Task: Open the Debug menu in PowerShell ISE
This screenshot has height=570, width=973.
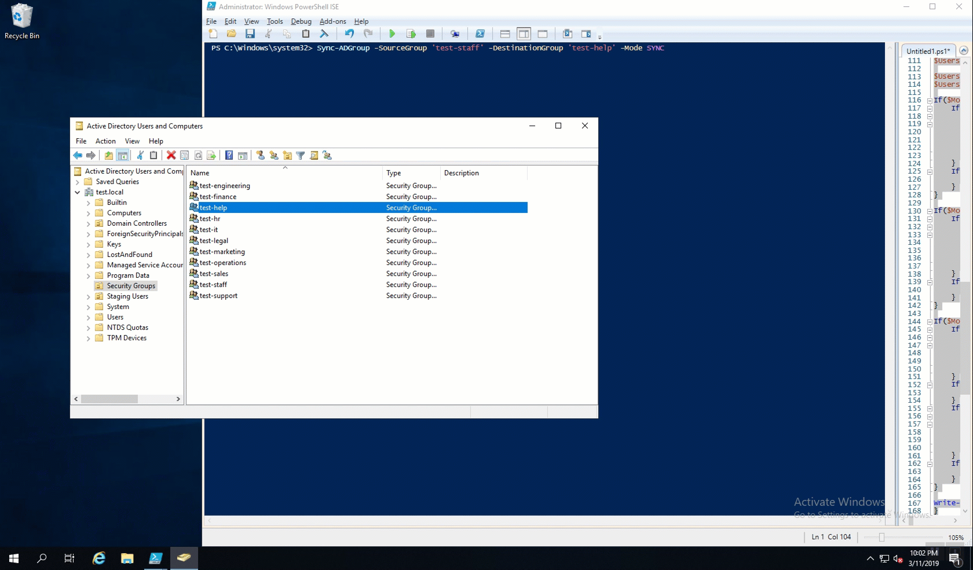Action: click(x=301, y=21)
